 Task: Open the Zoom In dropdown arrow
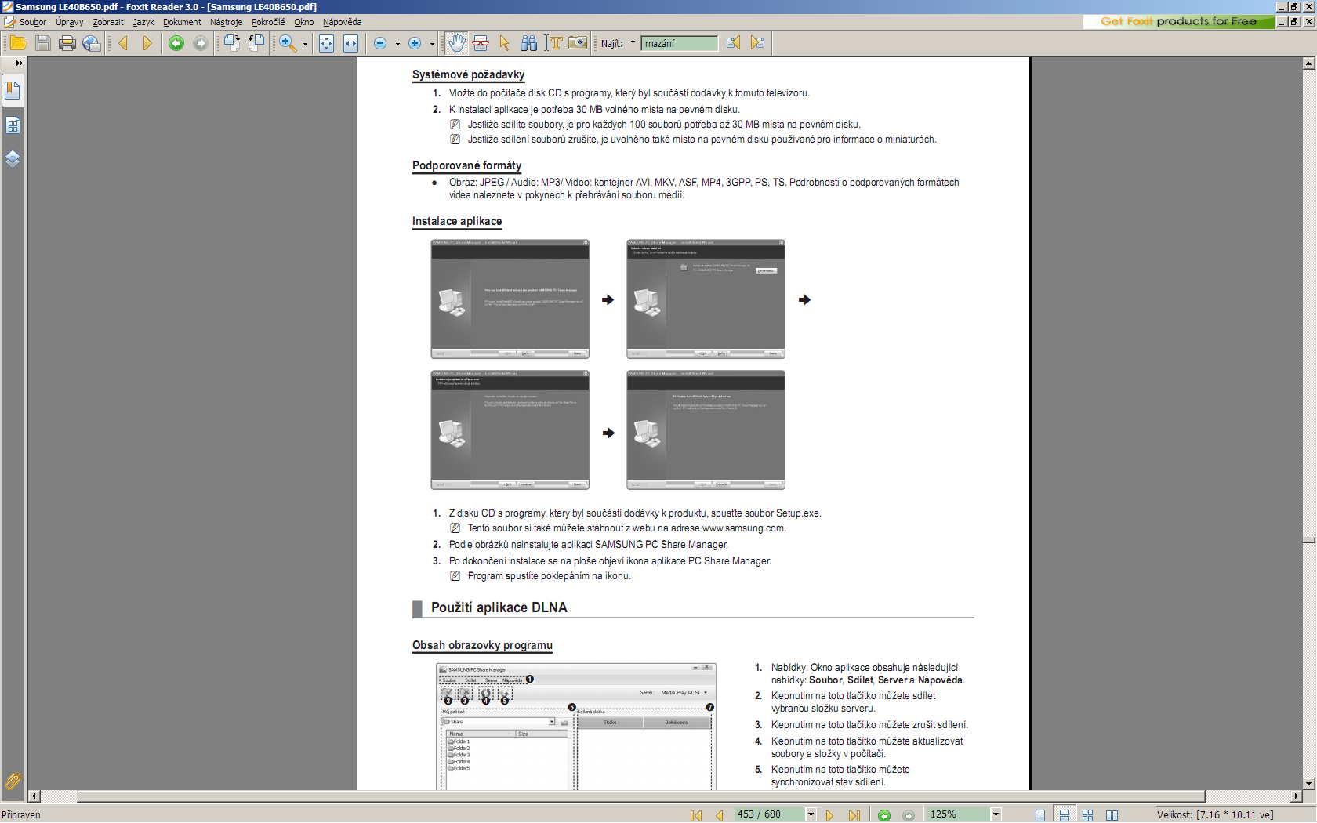click(x=432, y=44)
